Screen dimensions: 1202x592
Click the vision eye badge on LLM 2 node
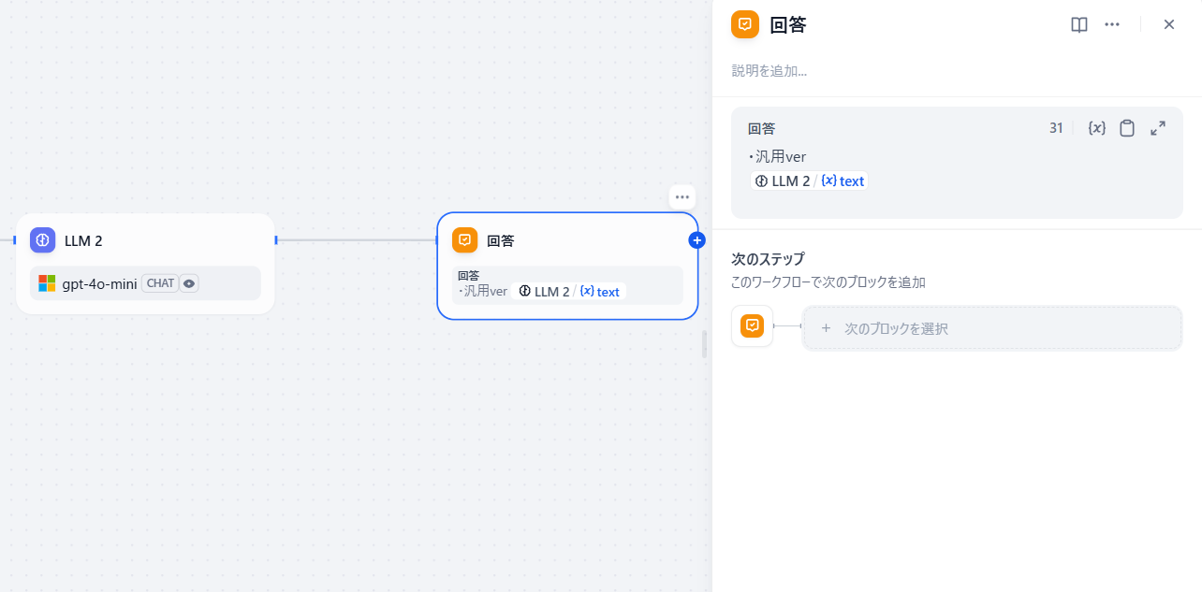[x=189, y=283]
